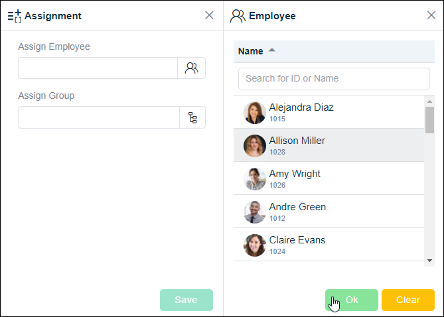Close the Assignment panel

(x=209, y=15)
